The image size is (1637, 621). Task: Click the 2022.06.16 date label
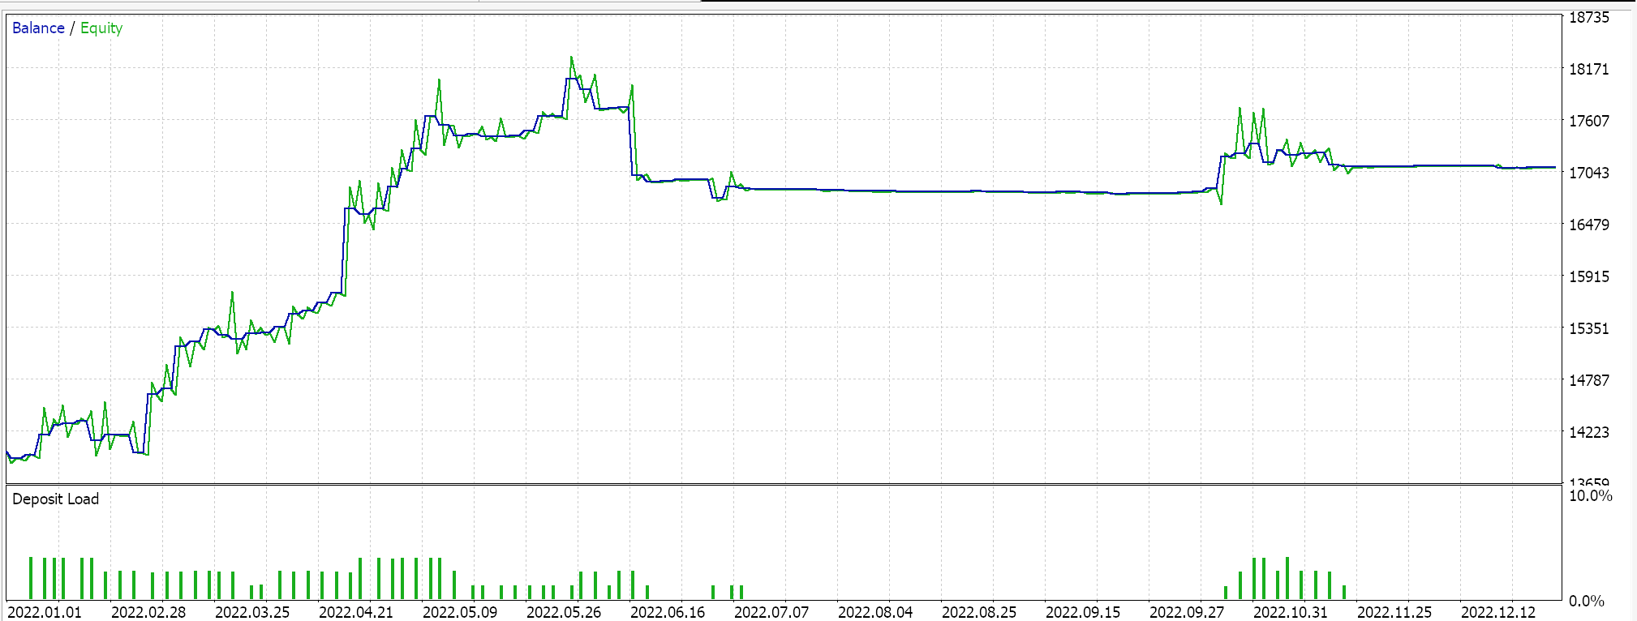click(668, 612)
